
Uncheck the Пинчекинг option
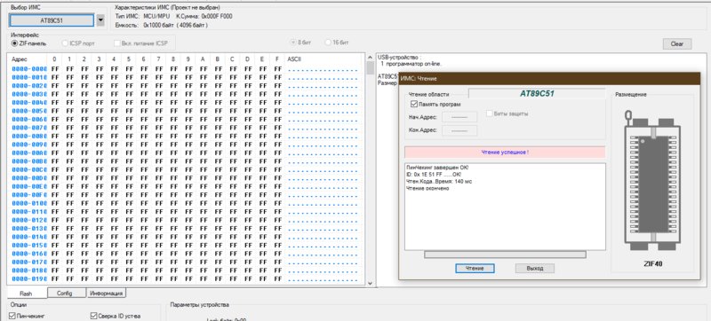pyautogui.click(x=12, y=316)
